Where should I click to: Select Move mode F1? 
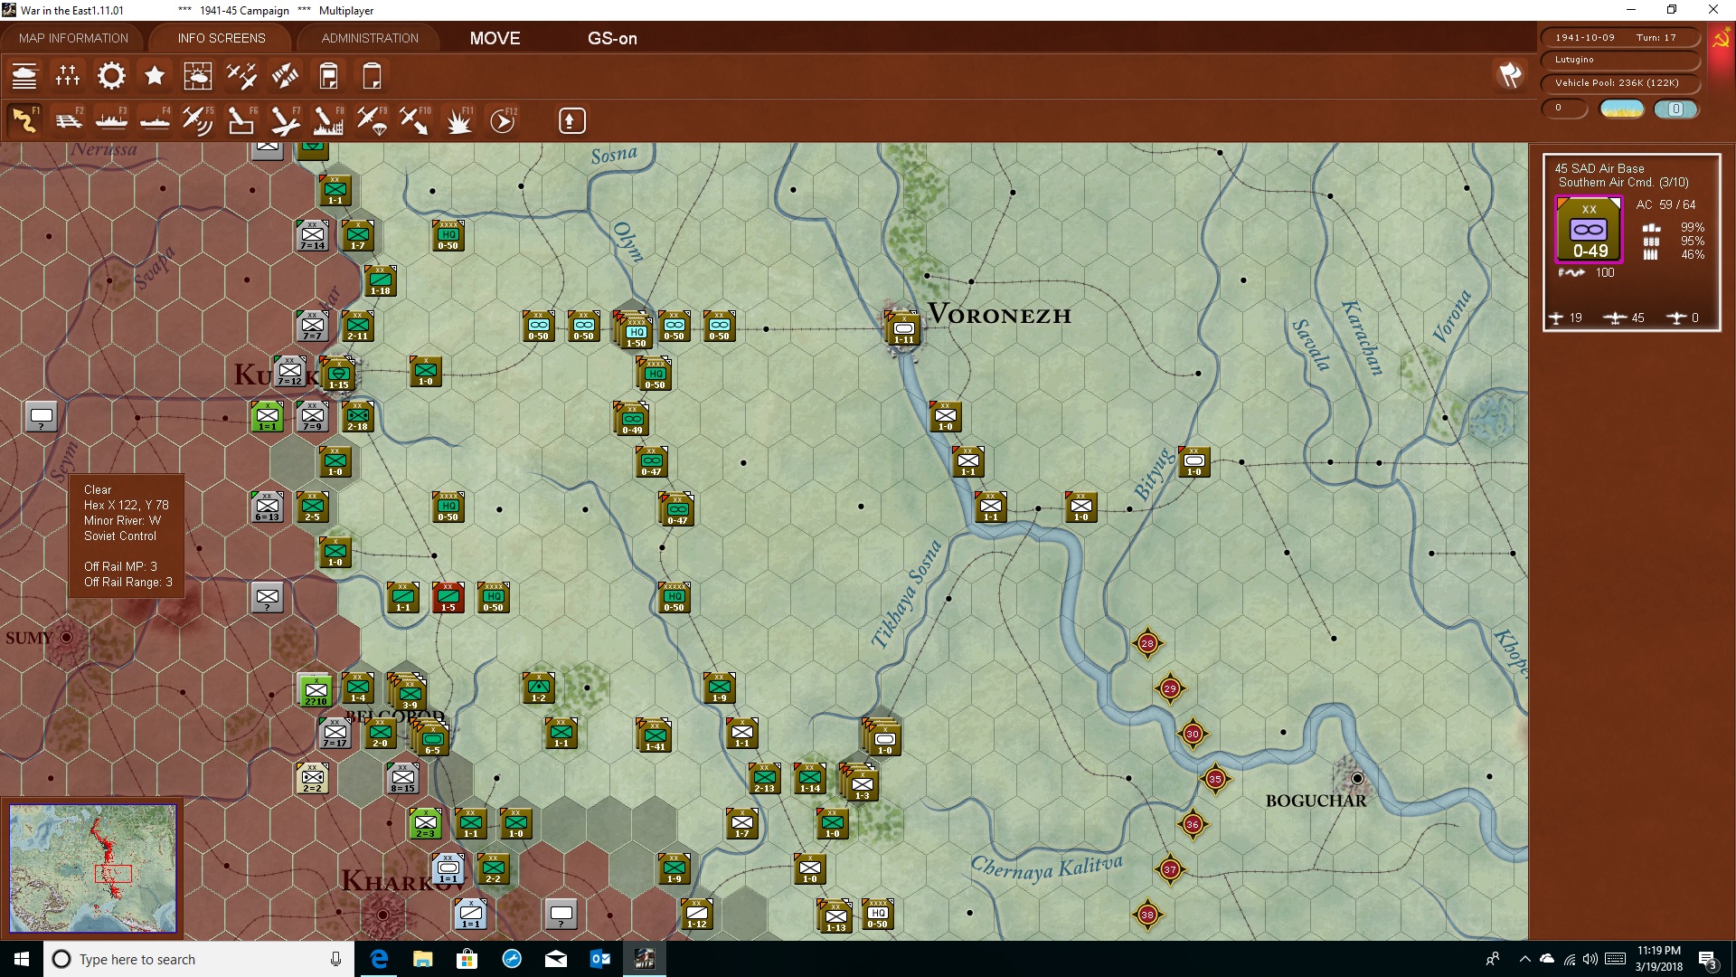(x=24, y=120)
